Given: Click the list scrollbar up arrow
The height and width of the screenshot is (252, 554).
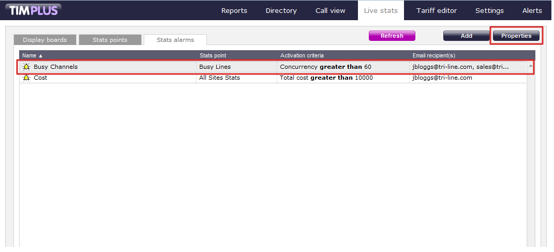Looking at the screenshot, I should pos(530,66).
